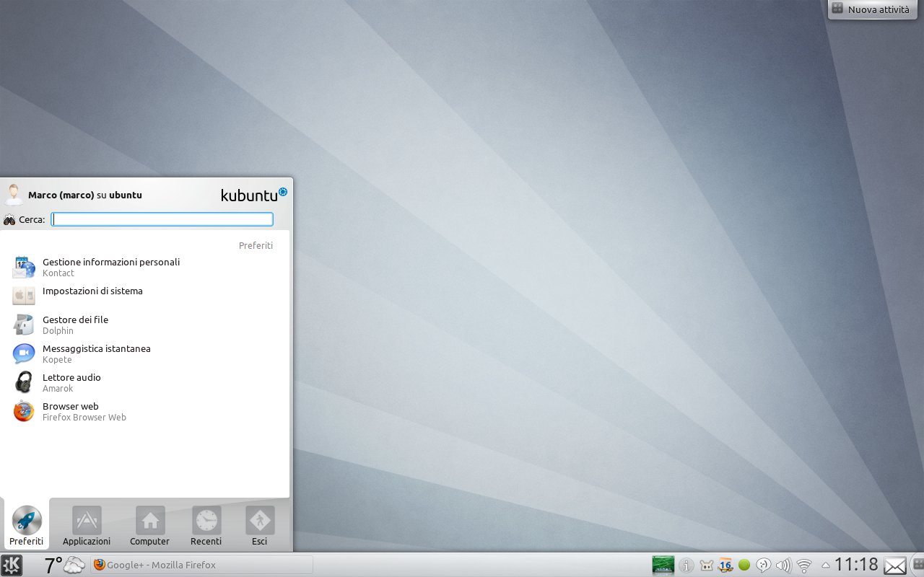Click the green desktop pager thumbnail
Image resolution: width=924 pixels, height=577 pixels.
pyautogui.click(x=663, y=565)
